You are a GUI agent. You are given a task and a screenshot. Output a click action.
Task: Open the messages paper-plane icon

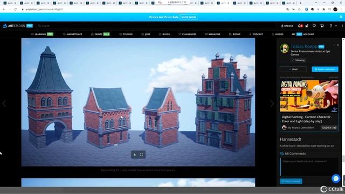tap(307, 26)
